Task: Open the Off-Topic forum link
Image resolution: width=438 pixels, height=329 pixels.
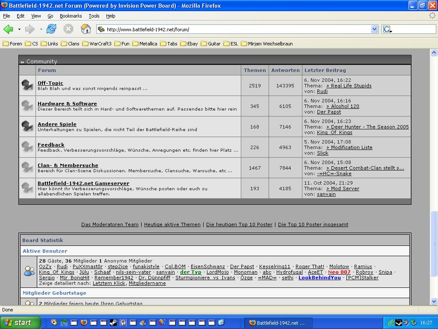Action: coord(50,83)
